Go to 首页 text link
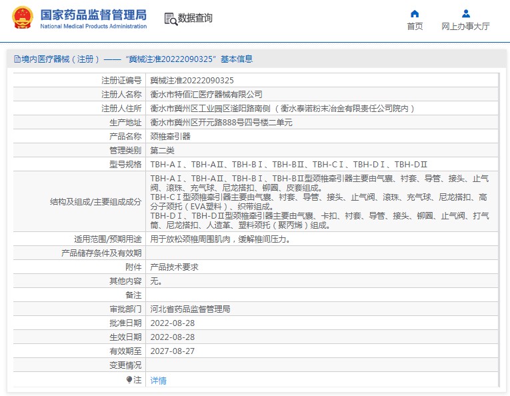Viewport: 510px width, 396px height. click(x=415, y=27)
